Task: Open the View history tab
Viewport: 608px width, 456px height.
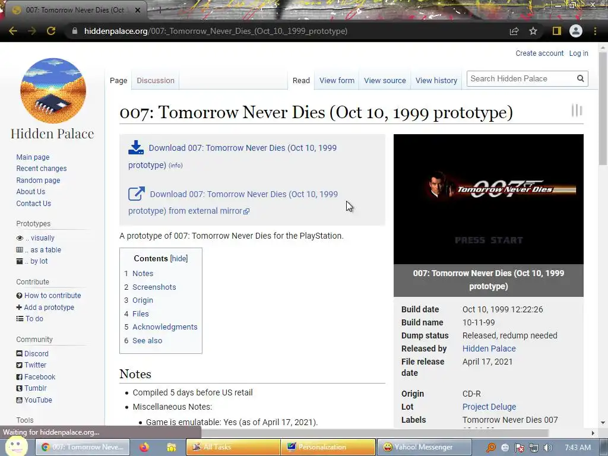Action: [436, 80]
